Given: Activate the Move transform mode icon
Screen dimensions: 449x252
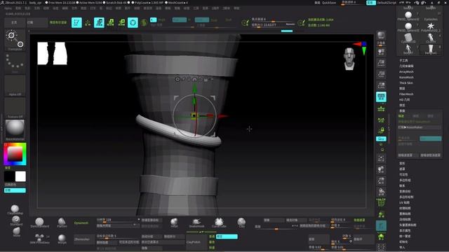Looking at the screenshot, I should [99, 22].
